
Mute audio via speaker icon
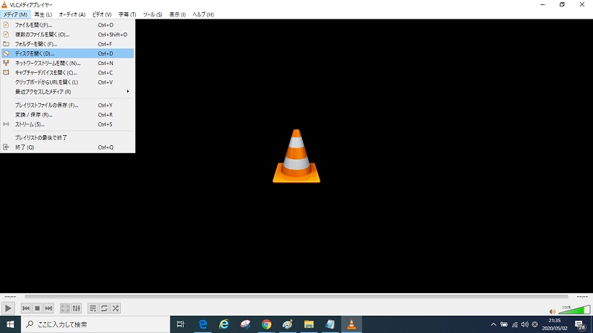point(553,311)
